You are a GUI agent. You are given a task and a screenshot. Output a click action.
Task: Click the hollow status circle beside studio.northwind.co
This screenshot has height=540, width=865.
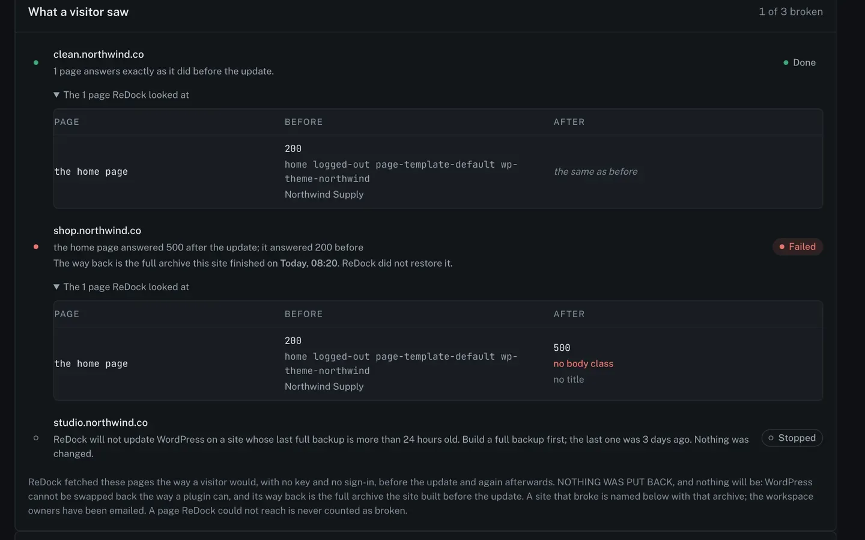36,438
